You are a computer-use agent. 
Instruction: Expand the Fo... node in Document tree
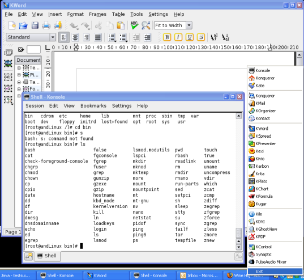(x=19, y=89)
